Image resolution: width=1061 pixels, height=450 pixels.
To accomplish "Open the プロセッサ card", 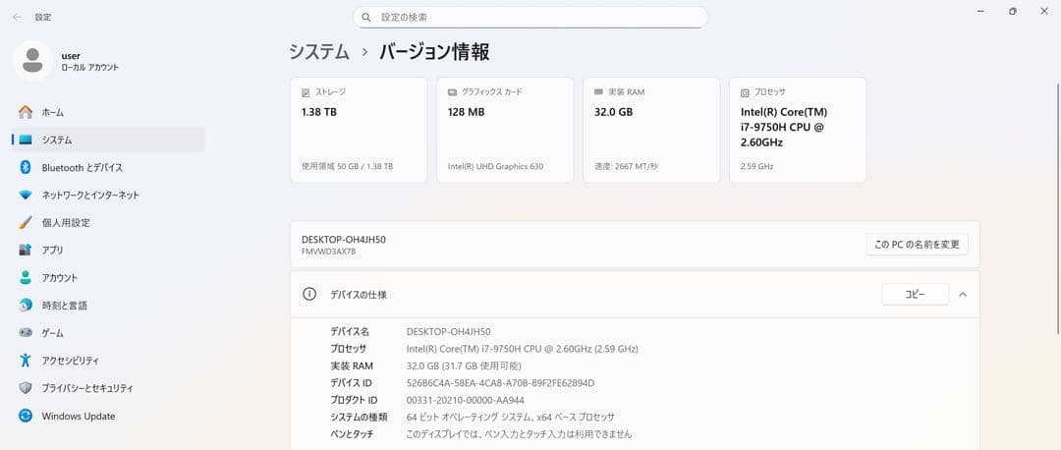I will pyautogui.click(x=798, y=130).
